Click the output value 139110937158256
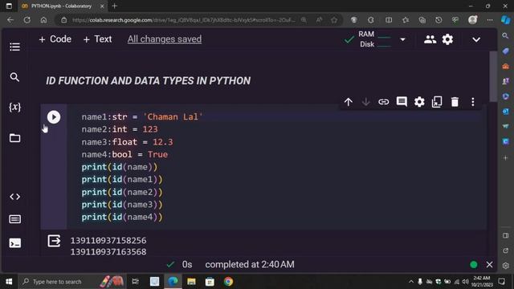The height and width of the screenshot is (289, 514). [x=108, y=241]
